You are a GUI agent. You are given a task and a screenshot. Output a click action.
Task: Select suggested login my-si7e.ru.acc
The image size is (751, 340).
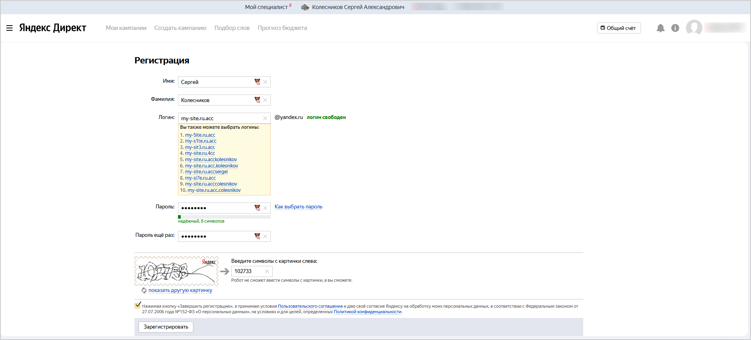(x=200, y=178)
